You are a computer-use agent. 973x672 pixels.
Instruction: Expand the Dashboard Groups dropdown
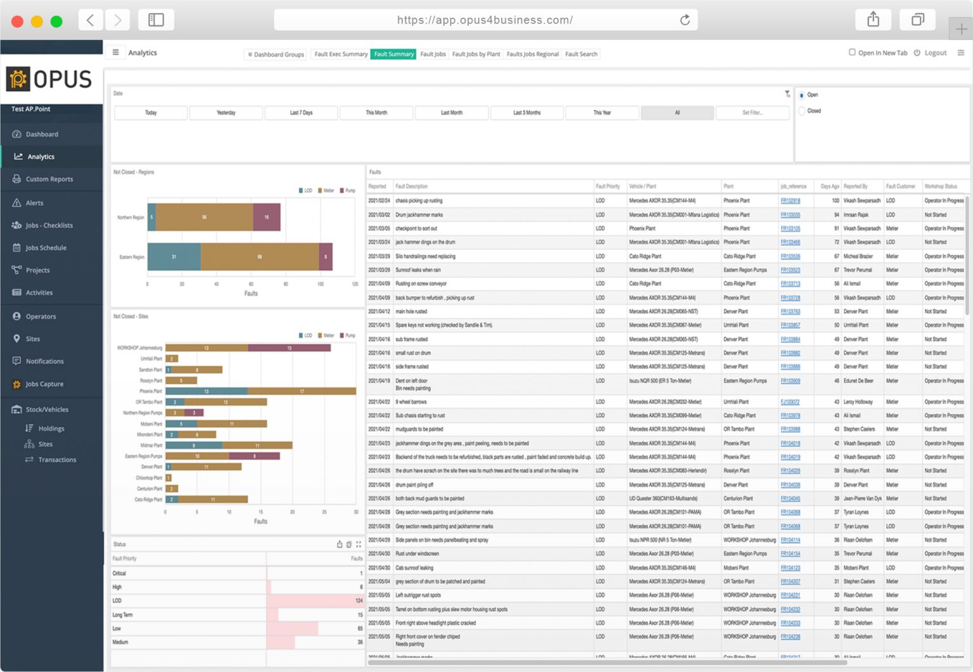[x=276, y=54]
